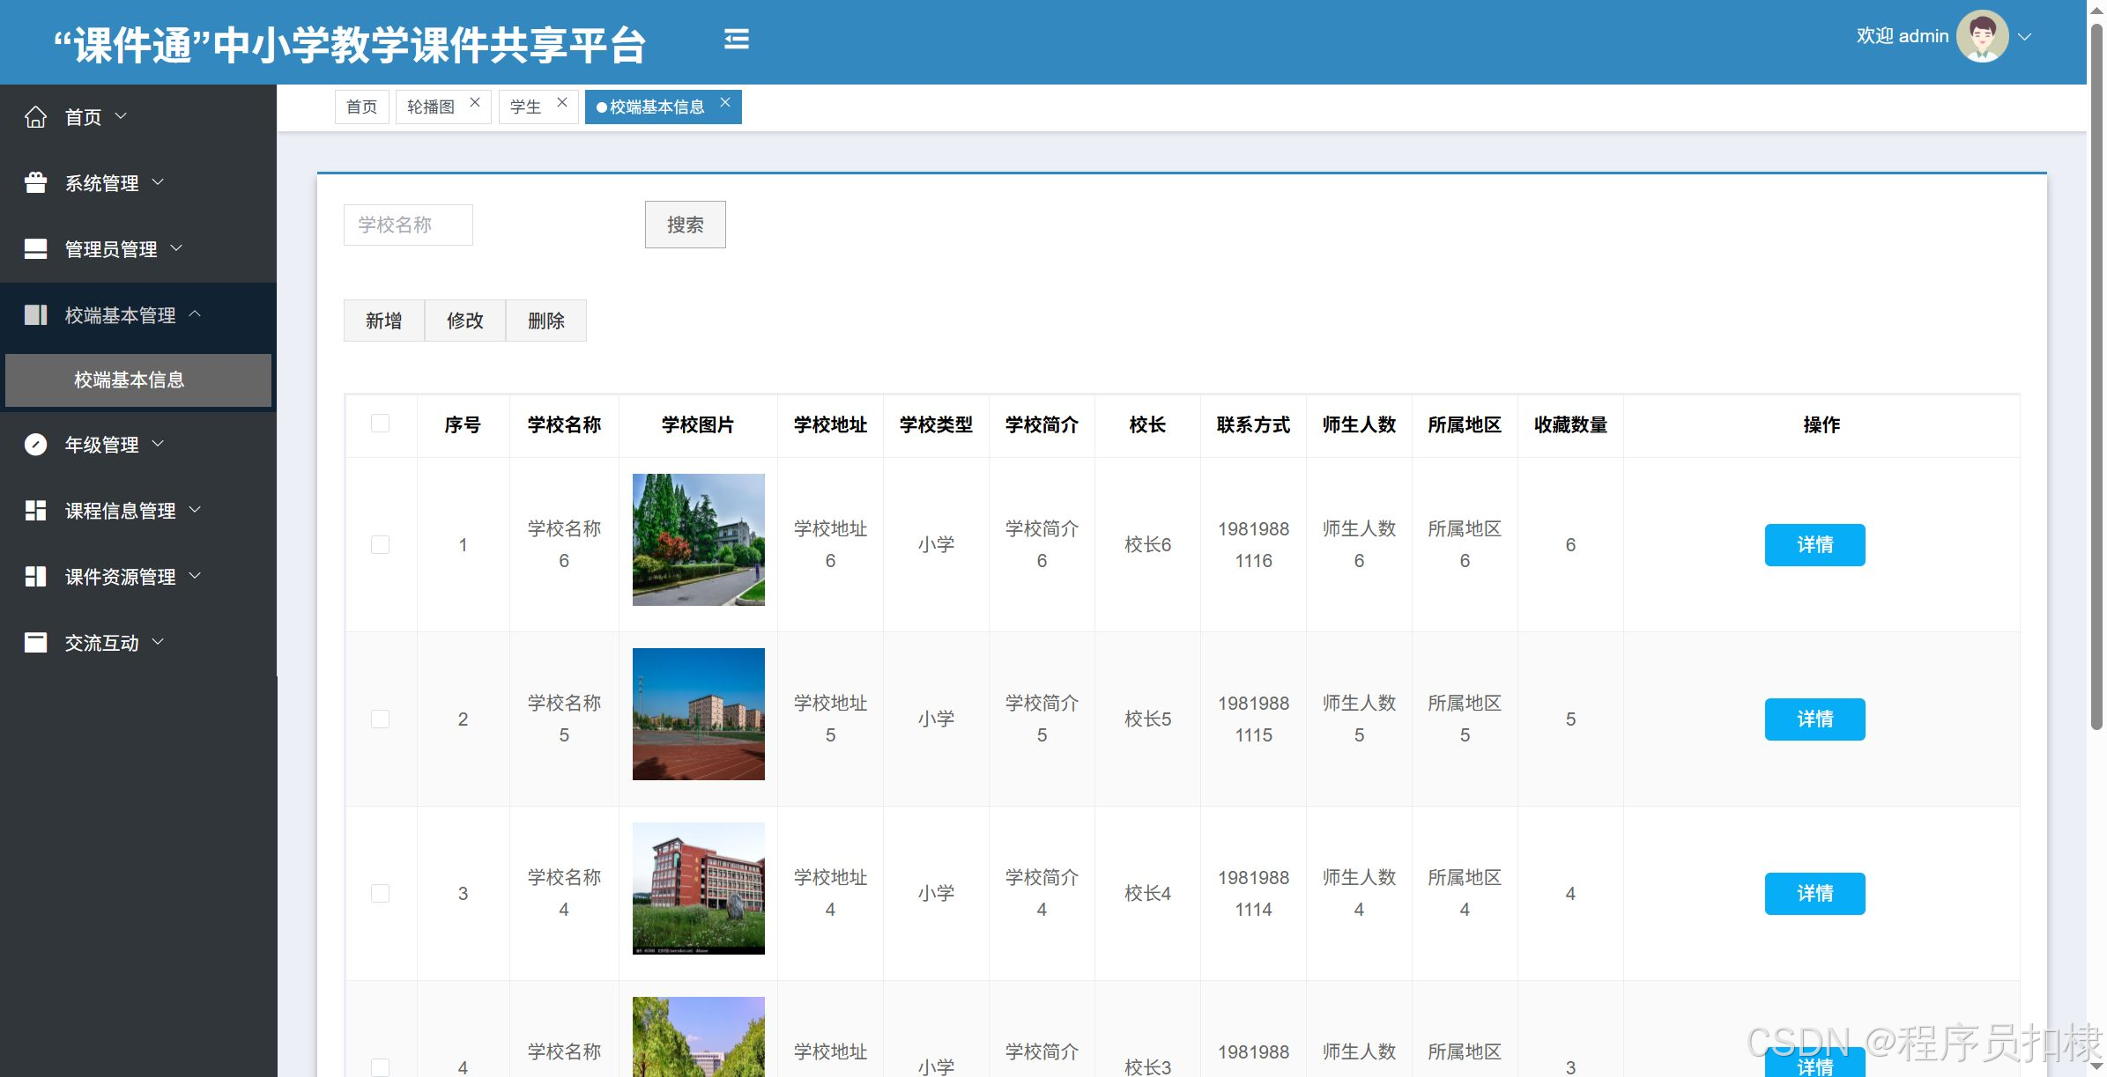Screen dimensions: 2107x1077
Task: Expand the 系统管理 menu chevron
Action: (x=159, y=182)
